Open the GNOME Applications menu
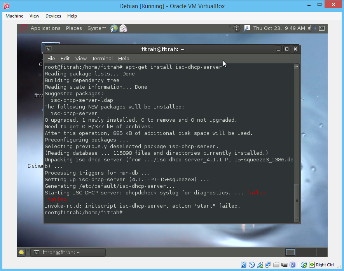Screen dimensions: 344x271 coord(45,28)
